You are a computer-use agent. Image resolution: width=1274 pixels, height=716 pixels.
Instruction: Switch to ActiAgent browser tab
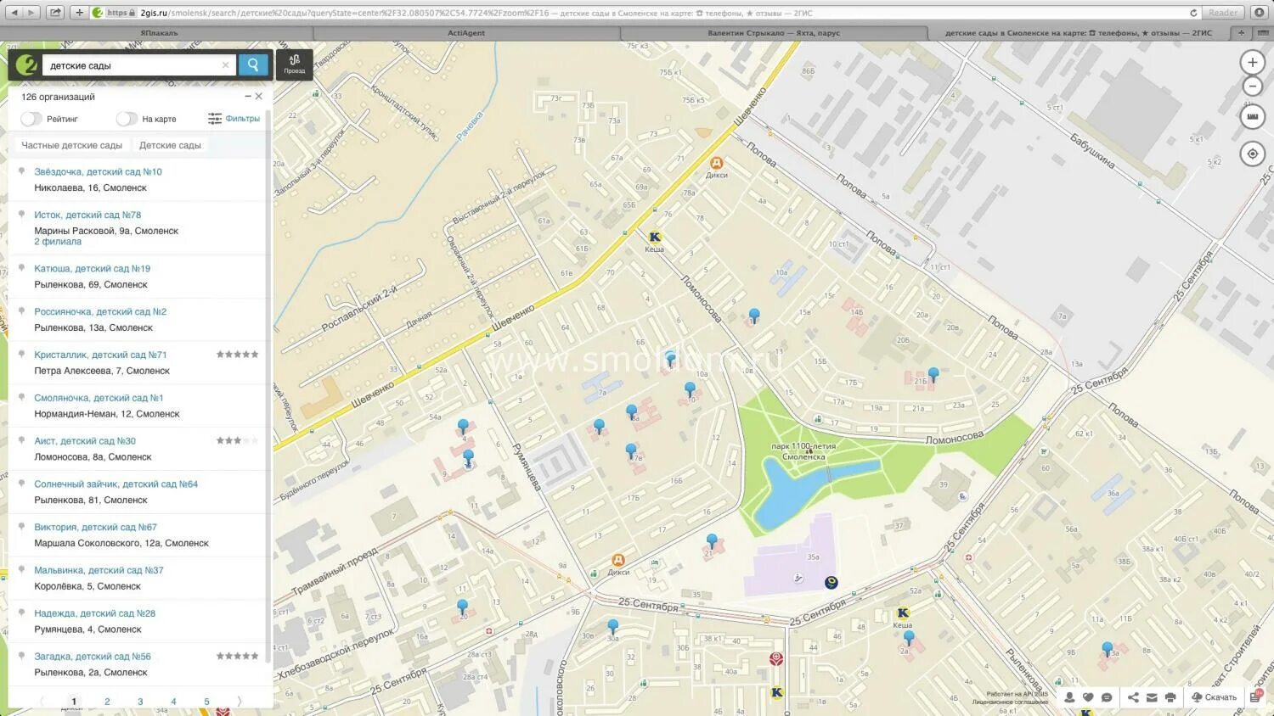click(x=466, y=33)
